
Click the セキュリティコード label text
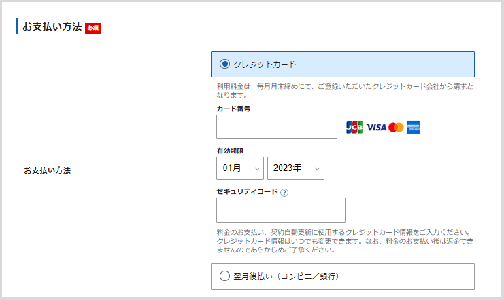coord(247,192)
